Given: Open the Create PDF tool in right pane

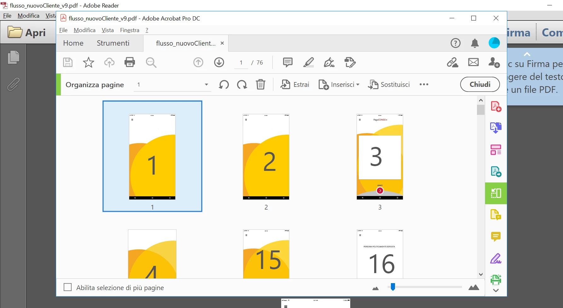Looking at the screenshot, I should (x=496, y=107).
